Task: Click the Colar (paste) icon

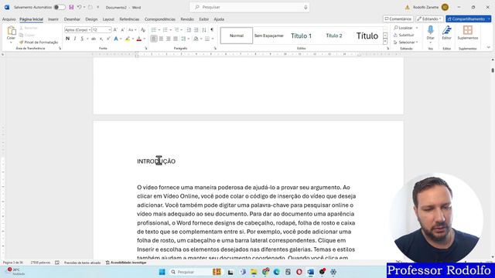Action: 12,31
